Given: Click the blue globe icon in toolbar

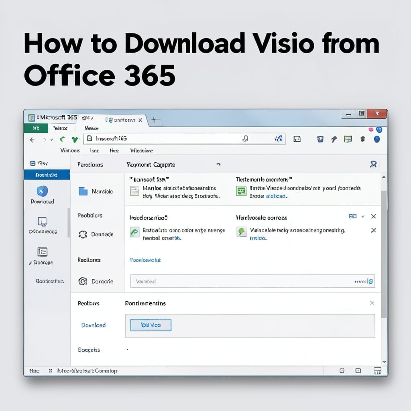Looking at the screenshot, I should pyautogui.click(x=376, y=139).
